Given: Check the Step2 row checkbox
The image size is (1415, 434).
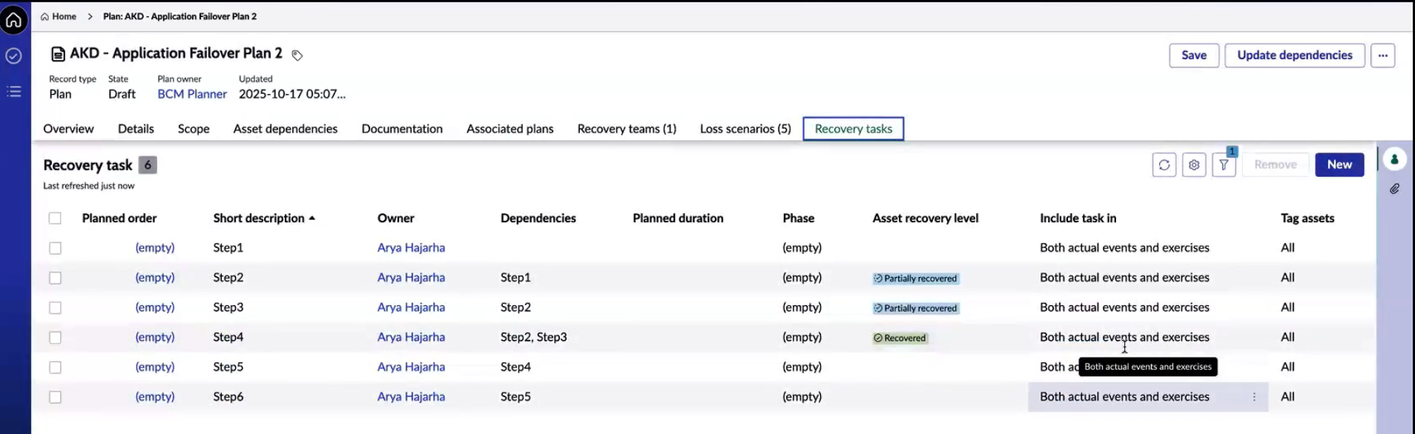Looking at the screenshot, I should (x=55, y=278).
